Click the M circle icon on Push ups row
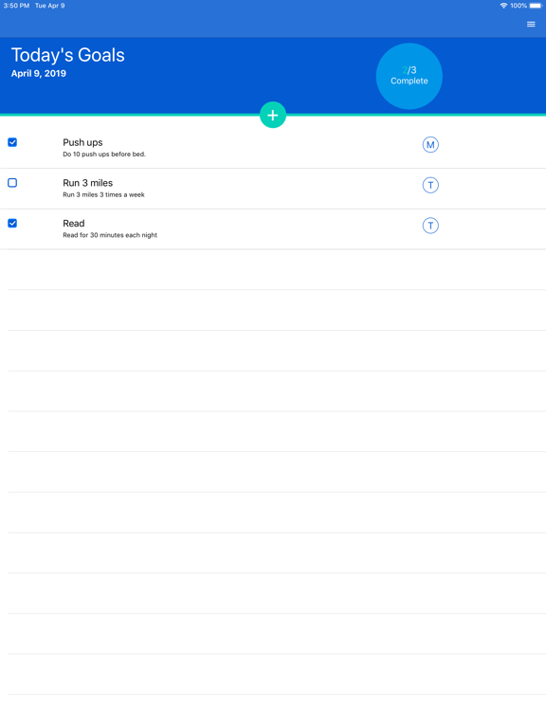 pyautogui.click(x=430, y=144)
